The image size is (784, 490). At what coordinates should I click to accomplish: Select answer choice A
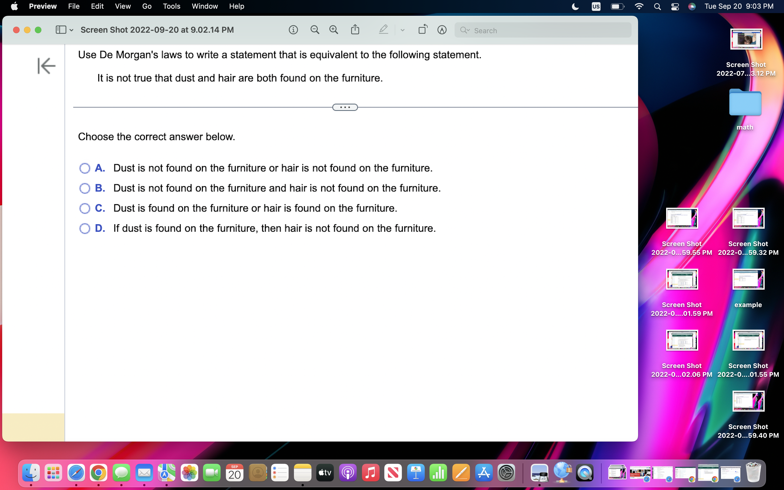85,168
